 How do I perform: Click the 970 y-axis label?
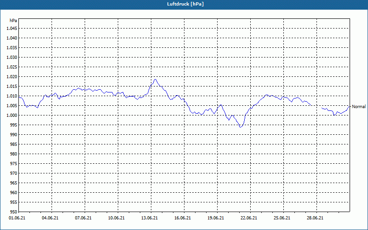tap(14, 173)
